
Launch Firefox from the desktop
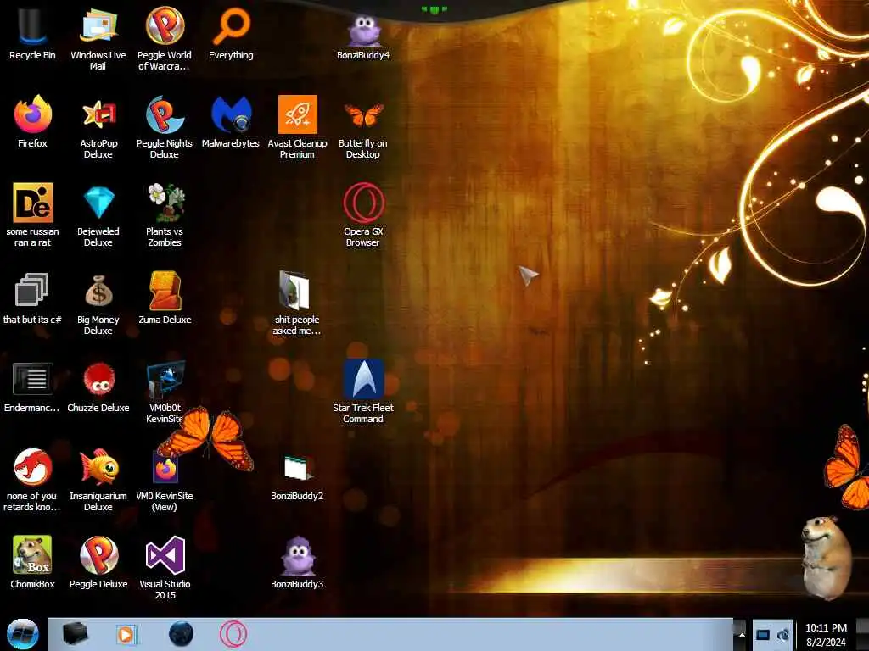tap(32, 122)
